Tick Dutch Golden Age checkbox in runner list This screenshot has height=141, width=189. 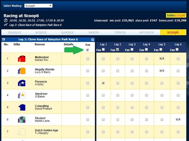[x=88, y=132]
